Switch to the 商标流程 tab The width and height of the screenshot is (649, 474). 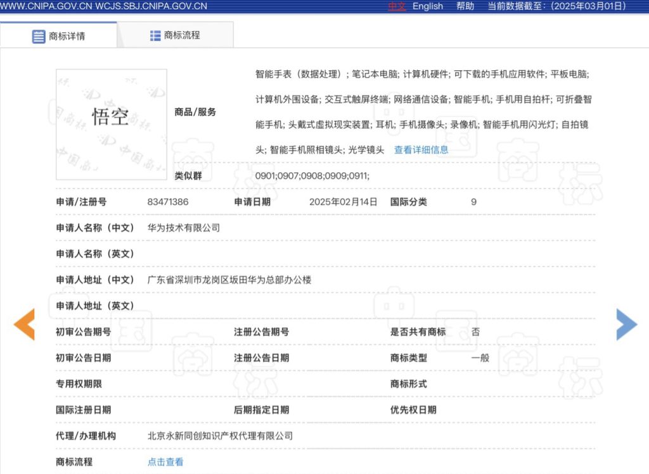click(176, 35)
